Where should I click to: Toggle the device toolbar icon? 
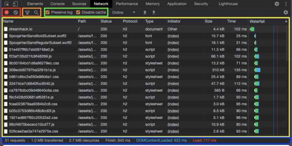pos(15,4)
